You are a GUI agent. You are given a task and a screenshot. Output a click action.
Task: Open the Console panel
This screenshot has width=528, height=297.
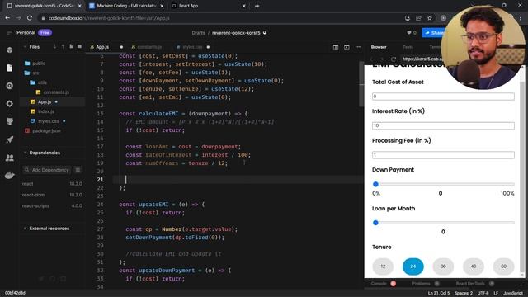[379, 284]
